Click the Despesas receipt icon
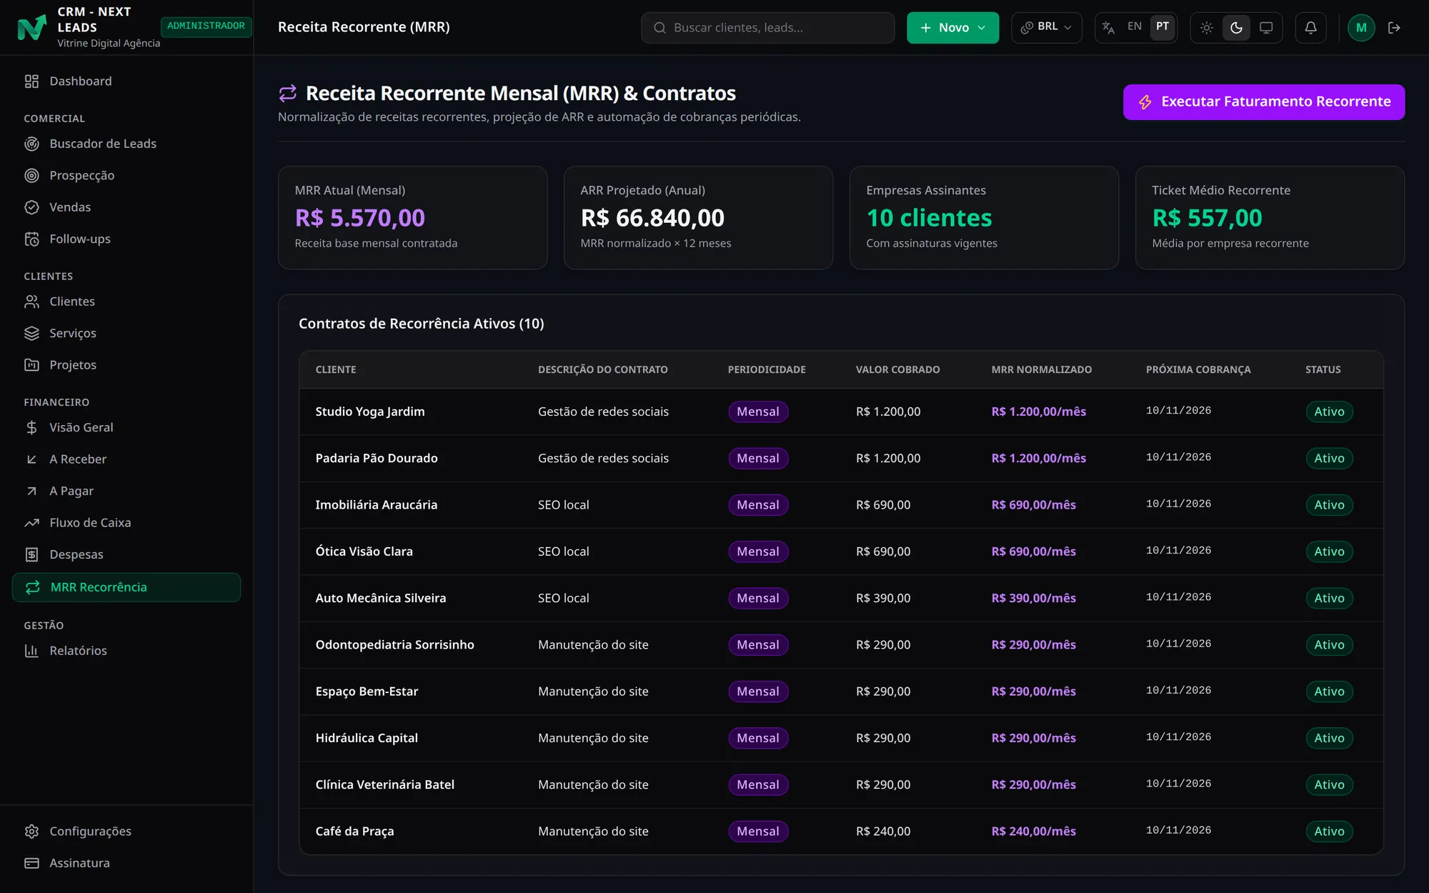Viewport: 1429px width, 893px height. (x=31, y=554)
